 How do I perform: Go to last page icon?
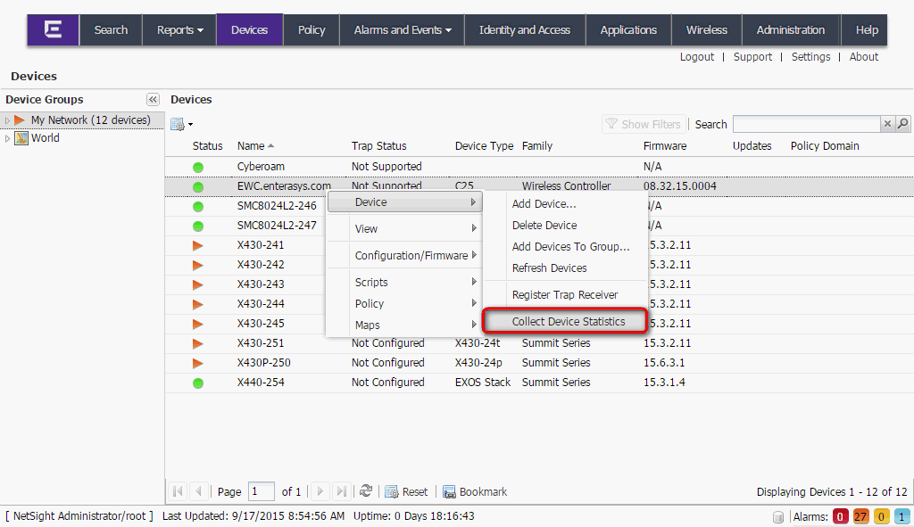pos(341,491)
